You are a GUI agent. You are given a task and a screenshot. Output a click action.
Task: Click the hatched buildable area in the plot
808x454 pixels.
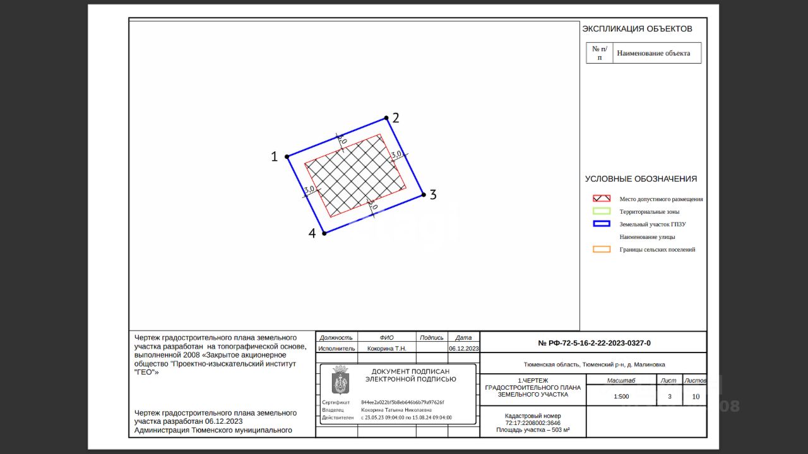click(355, 175)
